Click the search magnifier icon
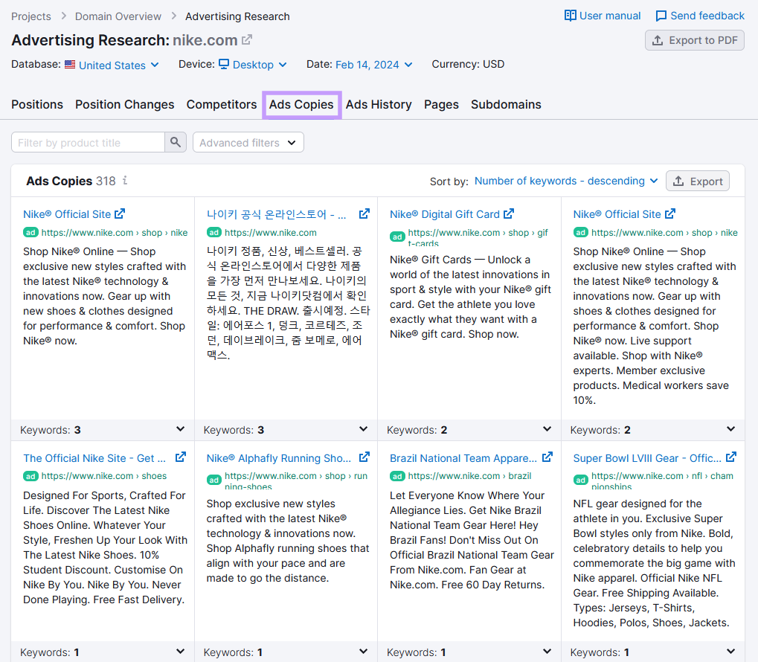Viewport: 758px width, 662px height. click(175, 141)
